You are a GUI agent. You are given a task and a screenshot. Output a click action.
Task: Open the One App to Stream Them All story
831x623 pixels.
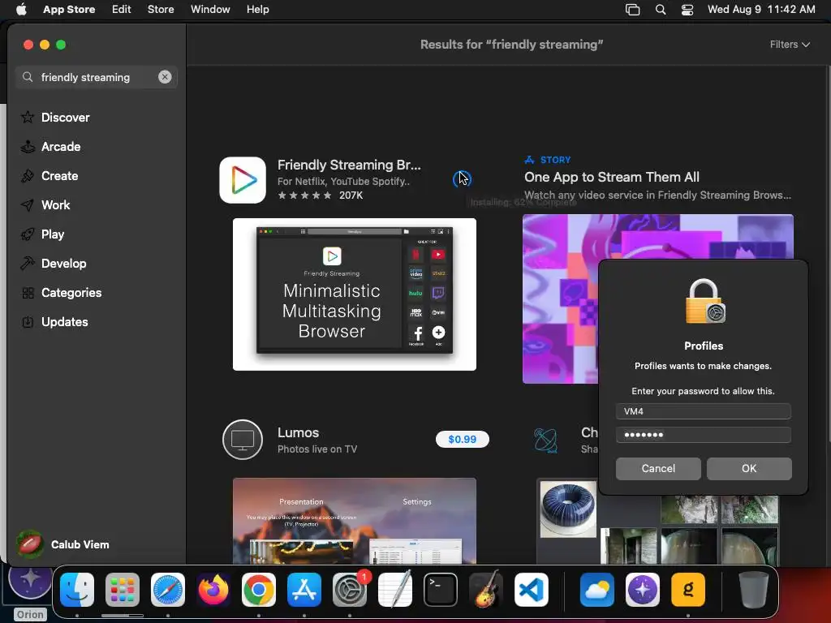click(x=612, y=177)
